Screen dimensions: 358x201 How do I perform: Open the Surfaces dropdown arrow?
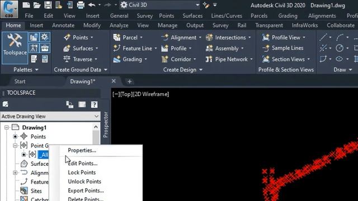pos(97,49)
